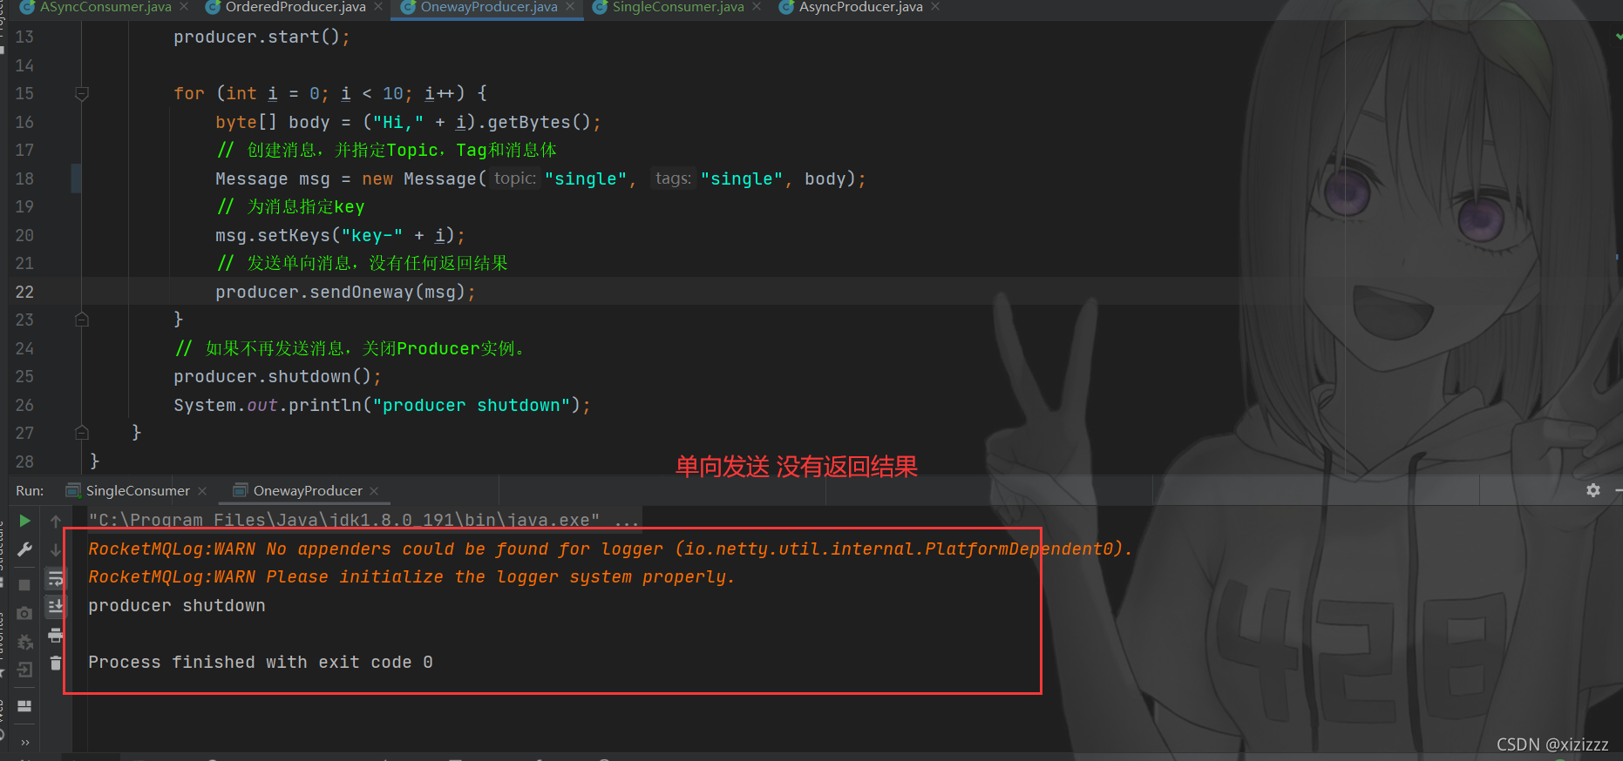This screenshot has height=761, width=1623.
Task: Click the restore layout icon in Run panel
Action: tap(24, 706)
